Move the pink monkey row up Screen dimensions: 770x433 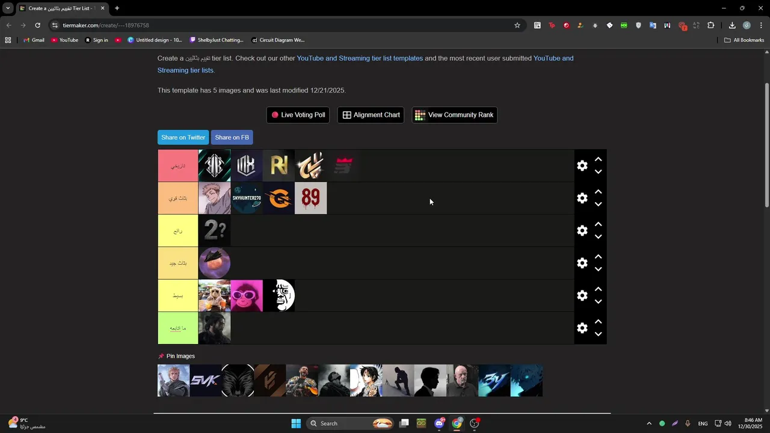pos(598,289)
